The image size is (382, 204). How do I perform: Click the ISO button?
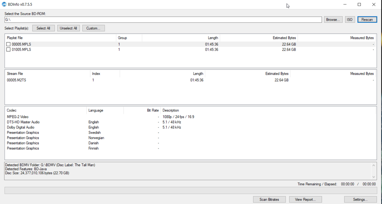click(x=350, y=20)
